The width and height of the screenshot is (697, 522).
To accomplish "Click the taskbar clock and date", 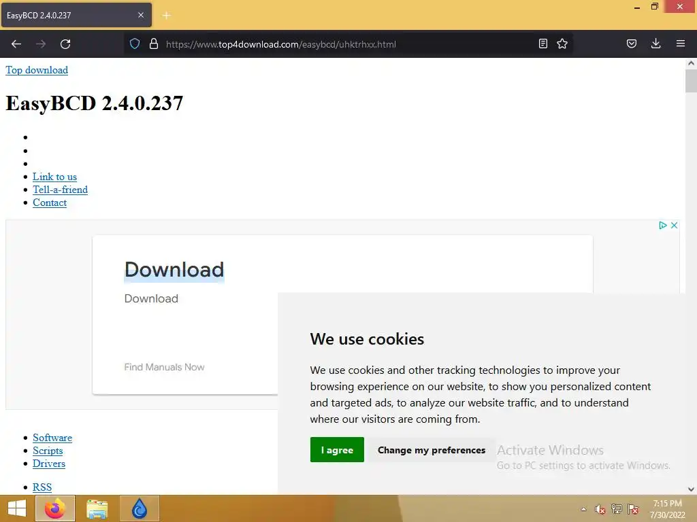I will [667, 509].
